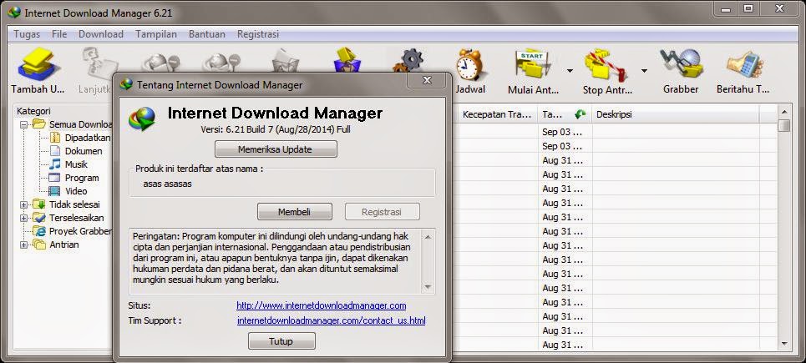Click the warning text scroll up arrow
Screen dimensions: 806x363
(428, 237)
